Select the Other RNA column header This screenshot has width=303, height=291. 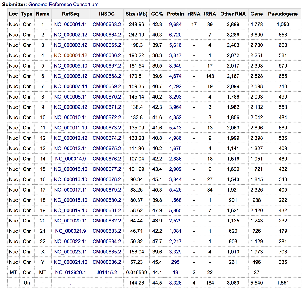point(233,14)
